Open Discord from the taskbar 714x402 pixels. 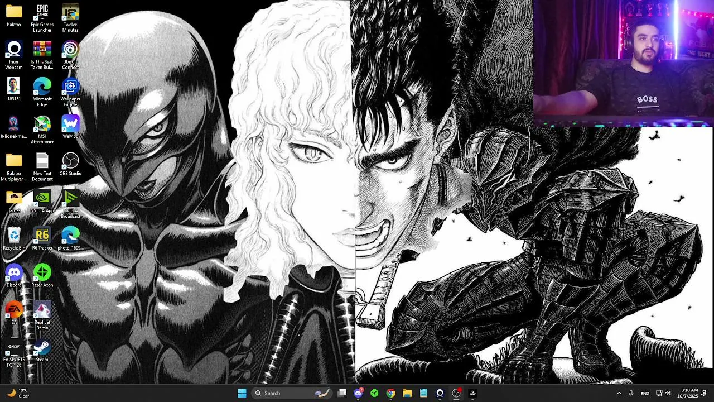358,393
